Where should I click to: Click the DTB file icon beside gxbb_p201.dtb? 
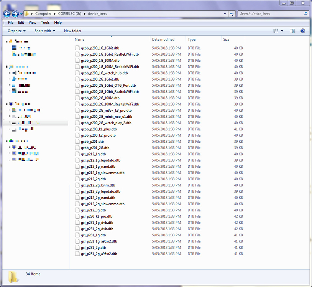pos(77,141)
